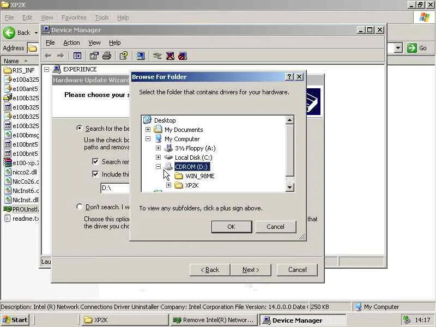The image size is (436, 327).
Task: Click the Device Manager back arrow icon
Action: 48,56
